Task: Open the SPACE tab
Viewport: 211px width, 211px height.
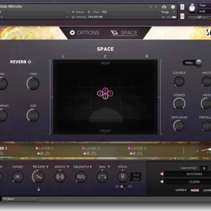Action: [124, 33]
